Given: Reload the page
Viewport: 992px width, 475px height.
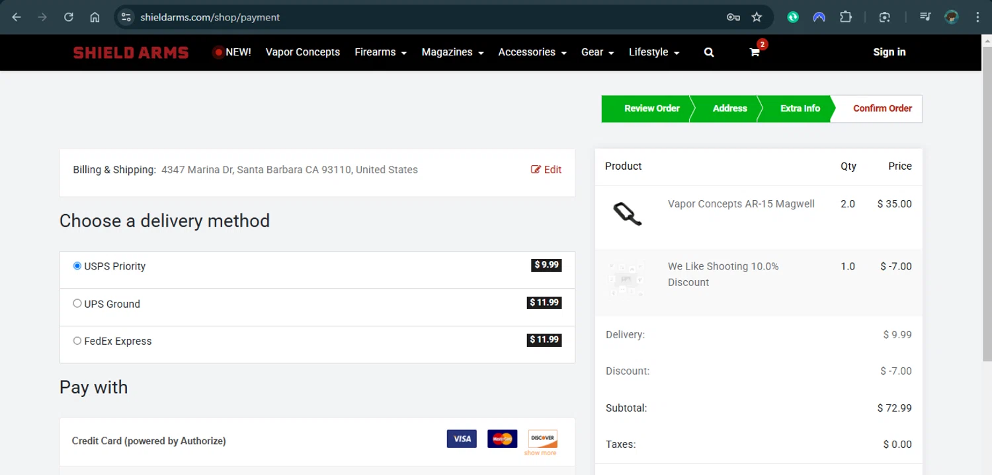Looking at the screenshot, I should pyautogui.click(x=69, y=17).
